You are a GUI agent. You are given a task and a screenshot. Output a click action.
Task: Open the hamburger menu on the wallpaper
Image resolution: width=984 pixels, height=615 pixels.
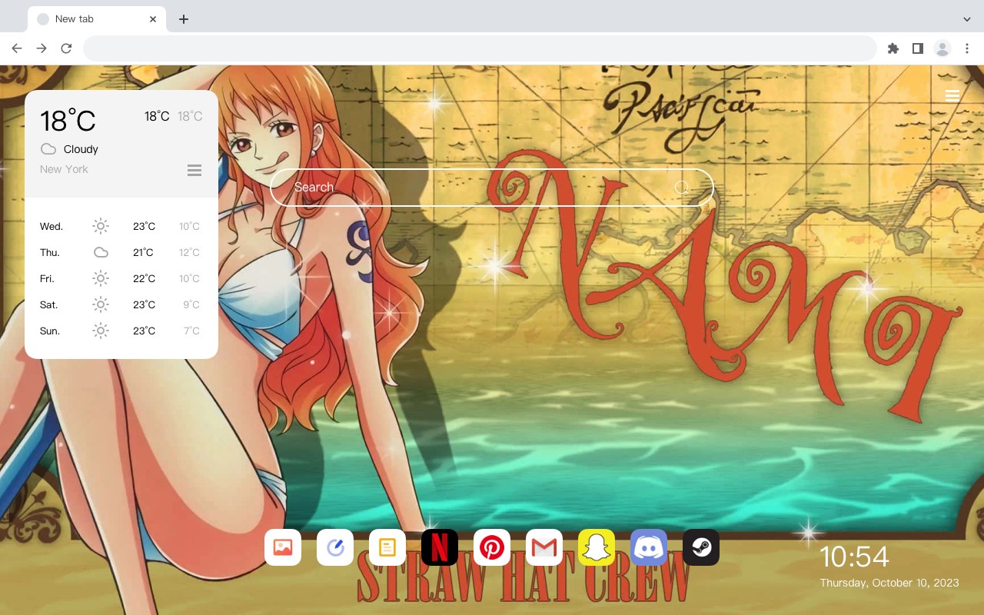pyautogui.click(x=952, y=95)
